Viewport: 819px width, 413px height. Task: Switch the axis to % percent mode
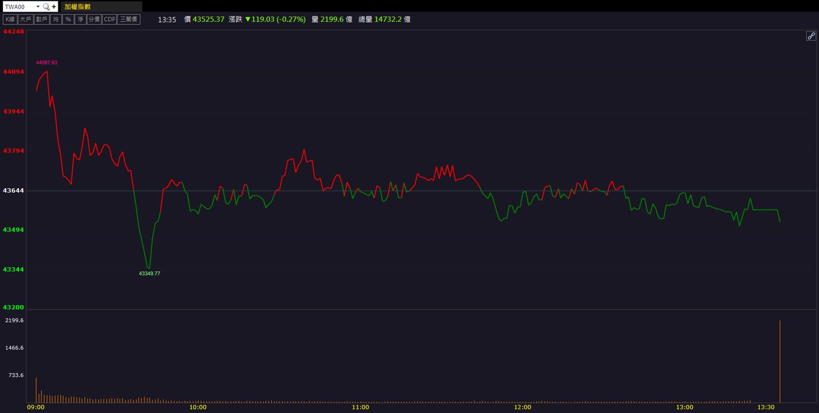click(68, 20)
